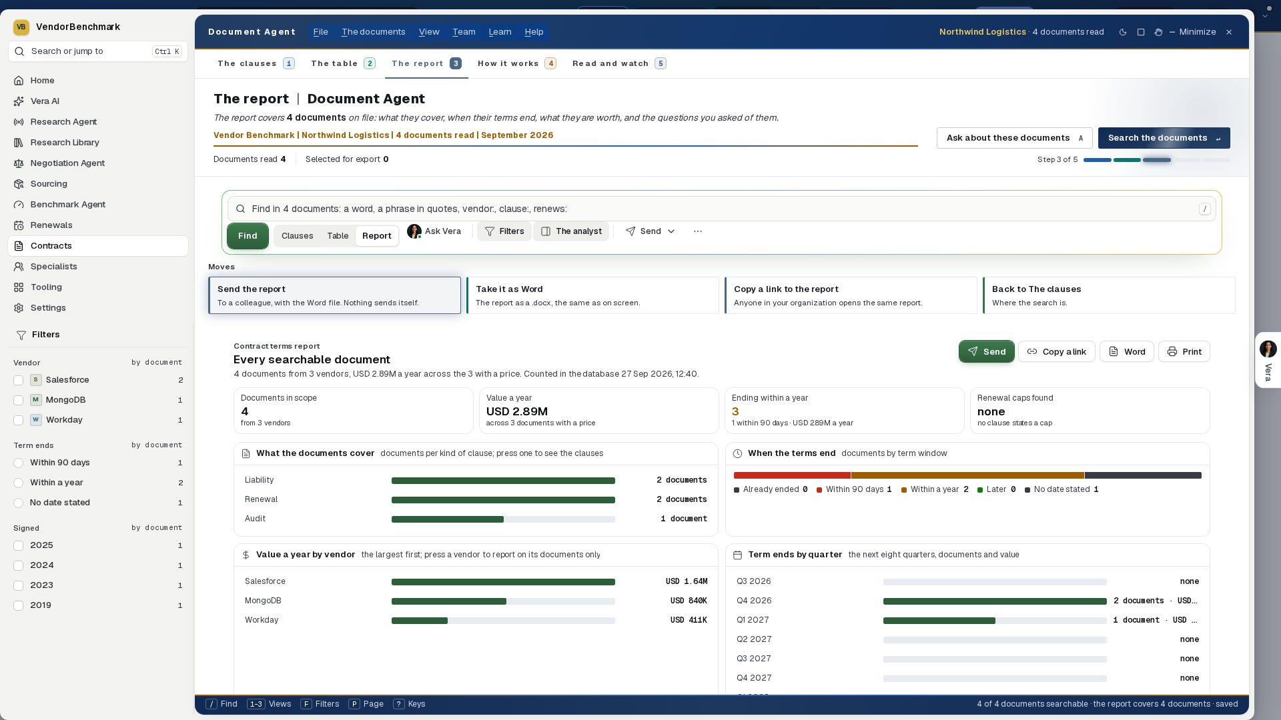Switch to How it works tab

point(516,63)
